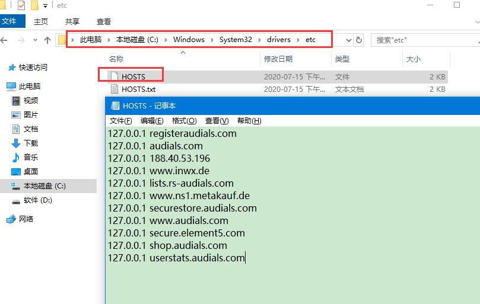Viewport: 480px width, 304px height.
Task: Click System32 in the address path
Action: (236, 40)
